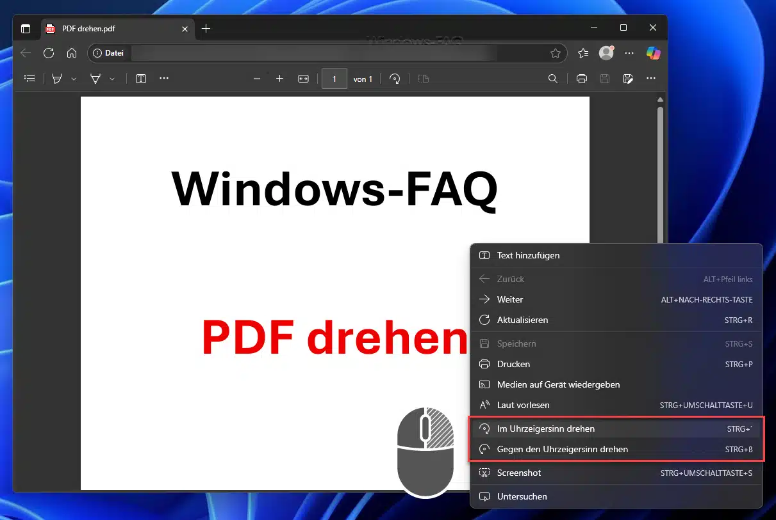Image resolution: width=776 pixels, height=520 pixels.
Task: Select the highlighter tool in PDF toolbar
Action: coord(57,79)
